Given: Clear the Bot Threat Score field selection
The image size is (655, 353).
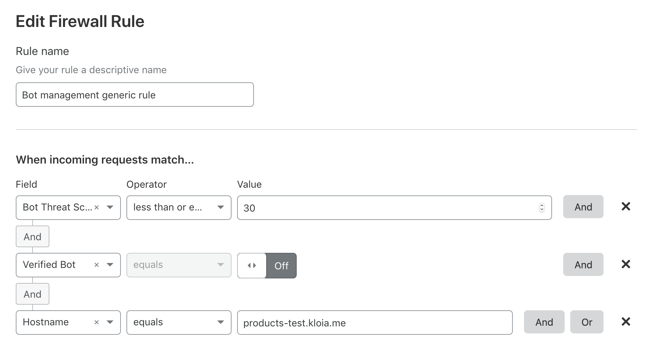Looking at the screenshot, I should click(97, 208).
